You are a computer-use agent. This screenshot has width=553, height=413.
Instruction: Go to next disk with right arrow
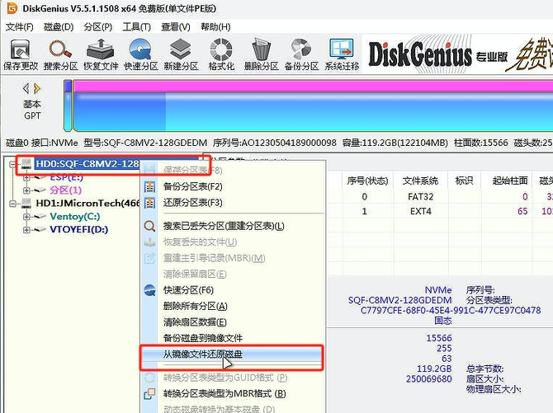click(x=37, y=88)
